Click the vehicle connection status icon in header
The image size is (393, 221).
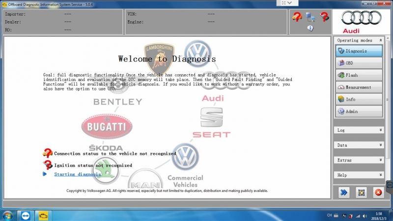[297, 17]
